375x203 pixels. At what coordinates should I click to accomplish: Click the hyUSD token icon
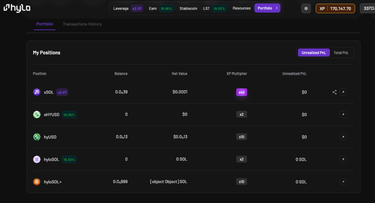coord(37,137)
